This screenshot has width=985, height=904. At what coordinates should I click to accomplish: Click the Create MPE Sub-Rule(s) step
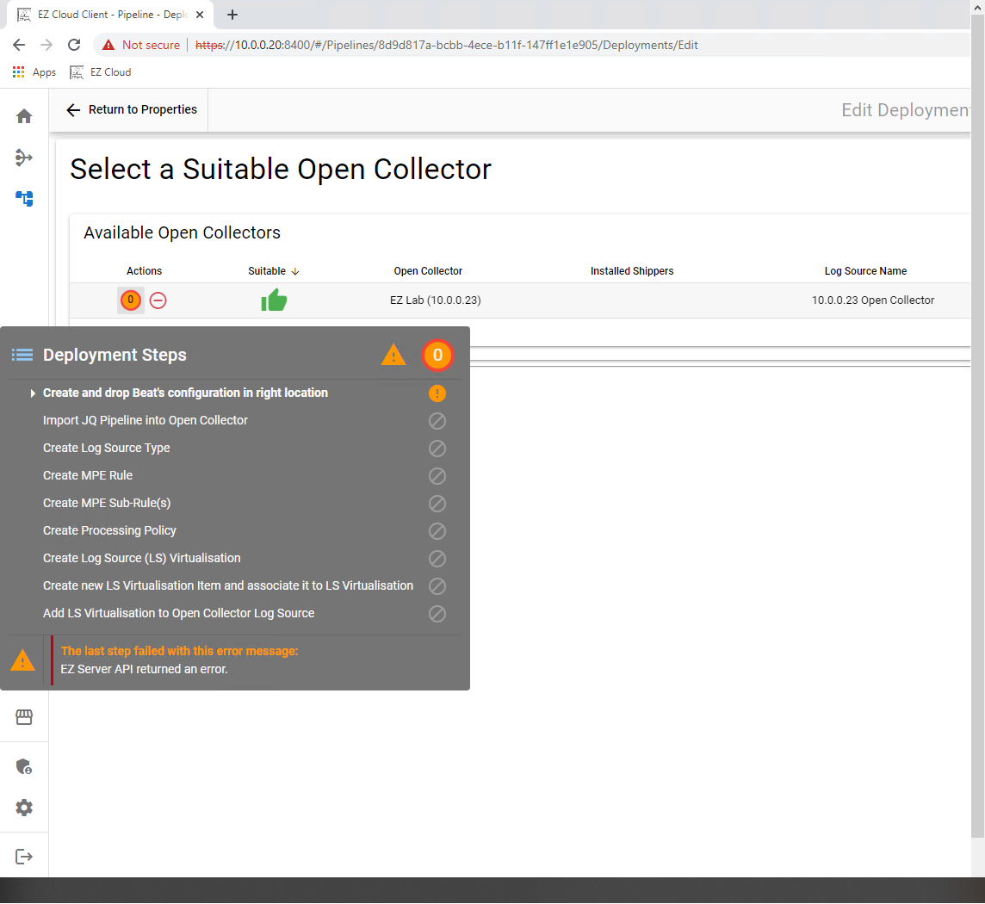[107, 503]
